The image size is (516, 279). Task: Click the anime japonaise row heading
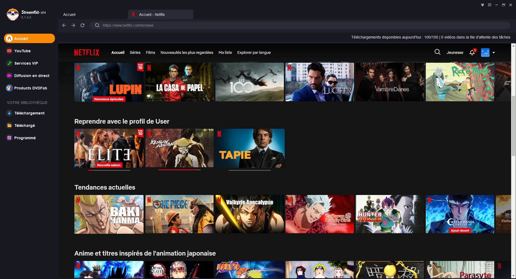click(145, 253)
